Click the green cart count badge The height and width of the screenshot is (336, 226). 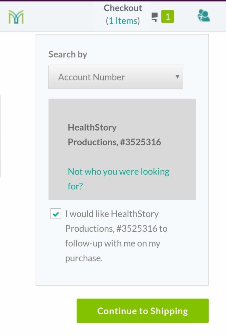[x=168, y=16]
